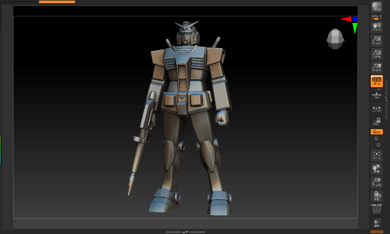Toggle the Dynamic perspective (パース) button
This screenshot has width=390, height=234.
(x=377, y=81)
